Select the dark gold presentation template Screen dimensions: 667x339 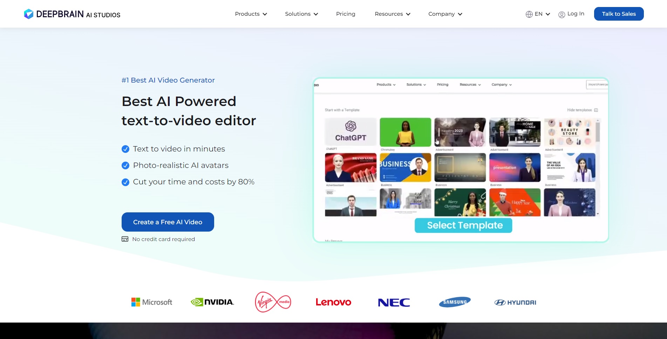(460, 167)
